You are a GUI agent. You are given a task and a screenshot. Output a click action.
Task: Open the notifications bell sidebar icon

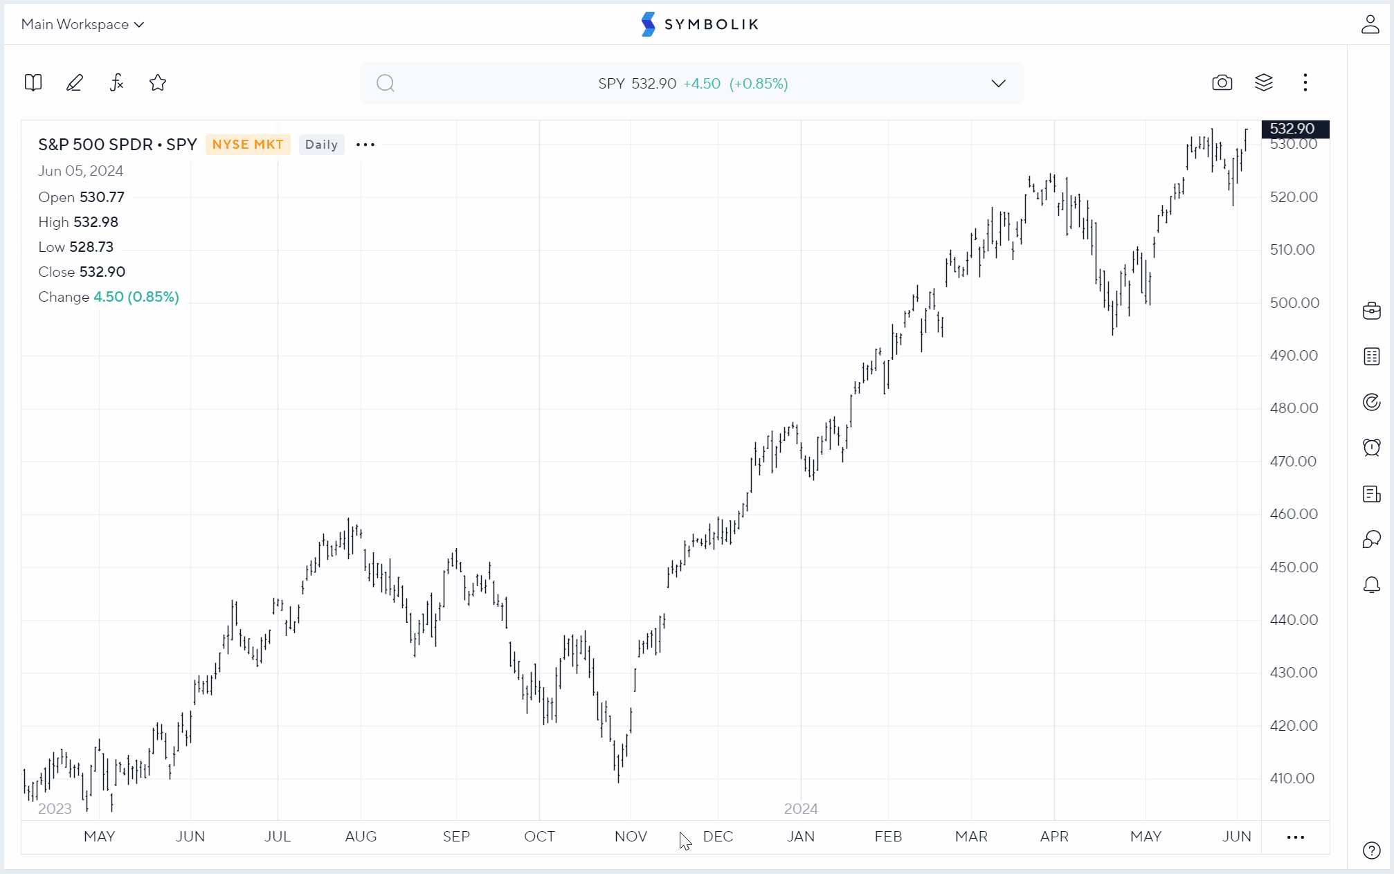[x=1372, y=585]
